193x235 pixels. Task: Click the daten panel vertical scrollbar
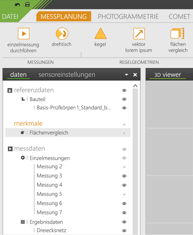coord(135,161)
